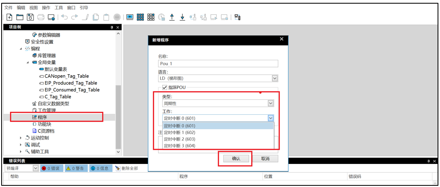The height and width of the screenshot is (187, 440).
Task: Click the open folder toolbar icon
Action: [x=20, y=17]
